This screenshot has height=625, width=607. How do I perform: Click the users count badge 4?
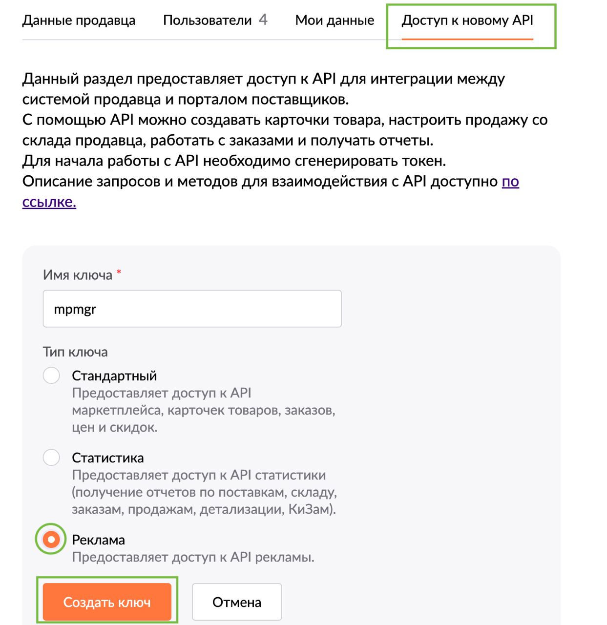coord(263,20)
